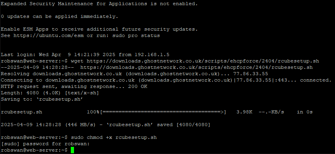Click the wget command download URL
This screenshot has height=154, width=335.
tap(203, 61)
